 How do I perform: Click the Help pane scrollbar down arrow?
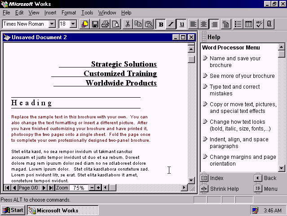point(281,168)
